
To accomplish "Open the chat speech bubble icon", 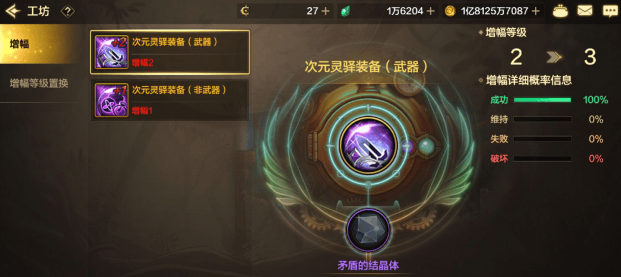I will tap(610, 11).
